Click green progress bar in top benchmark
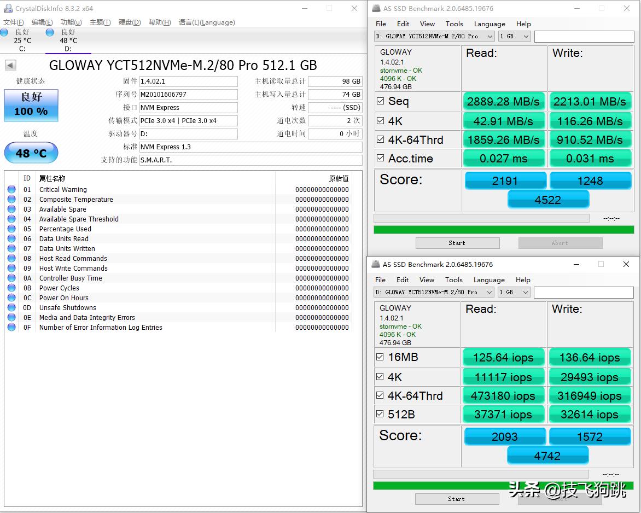 coord(504,230)
